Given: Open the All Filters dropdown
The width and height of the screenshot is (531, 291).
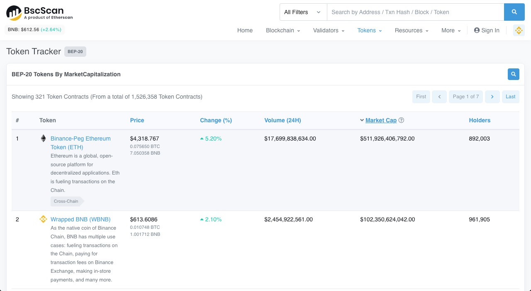Looking at the screenshot, I should tap(303, 12).
